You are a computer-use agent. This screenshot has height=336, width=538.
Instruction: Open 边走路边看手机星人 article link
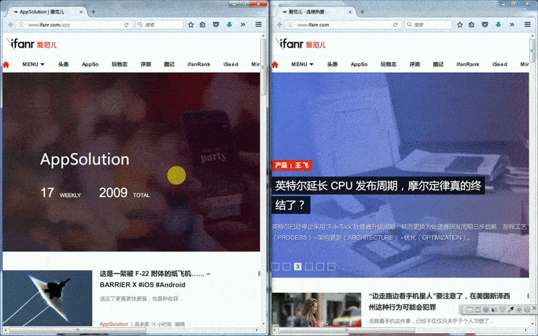(439, 301)
